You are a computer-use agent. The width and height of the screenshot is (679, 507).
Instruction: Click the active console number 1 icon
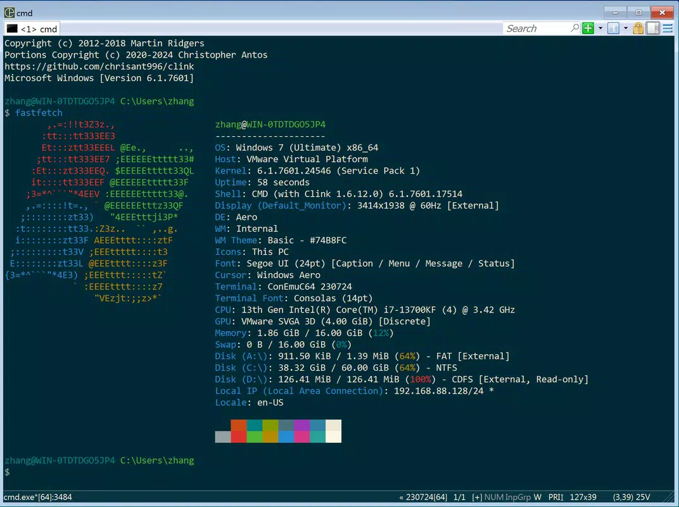pyautogui.click(x=613, y=29)
